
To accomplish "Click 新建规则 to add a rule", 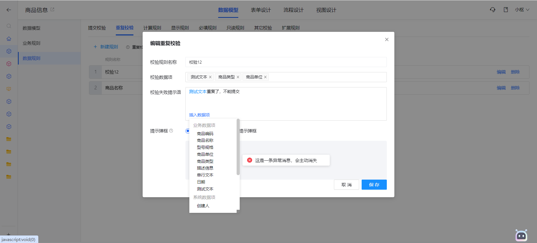I will click(106, 47).
